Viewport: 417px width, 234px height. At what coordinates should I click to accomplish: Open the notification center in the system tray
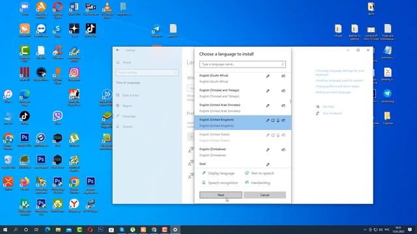coord(410,229)
